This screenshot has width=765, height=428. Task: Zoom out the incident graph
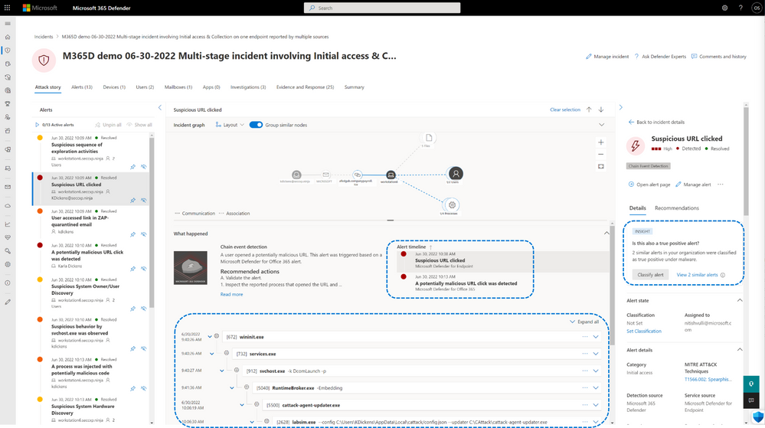point(601,154)
